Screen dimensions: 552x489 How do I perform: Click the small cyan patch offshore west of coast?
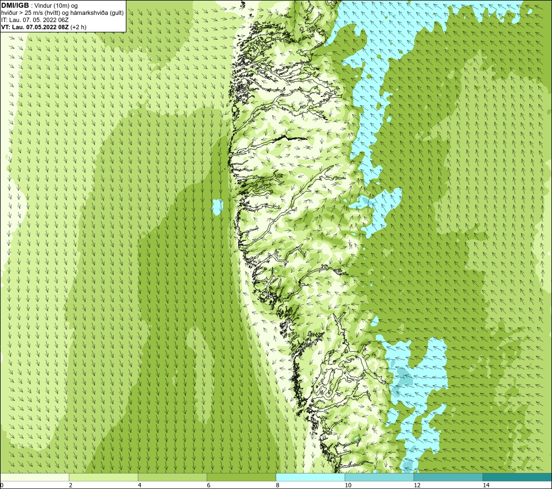(217, 207)
